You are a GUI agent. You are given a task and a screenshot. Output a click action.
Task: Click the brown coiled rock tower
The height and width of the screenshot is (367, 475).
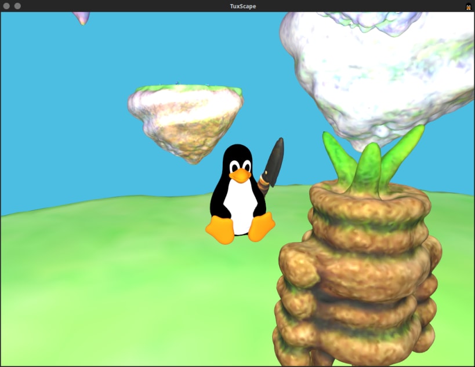click(357, 274)
